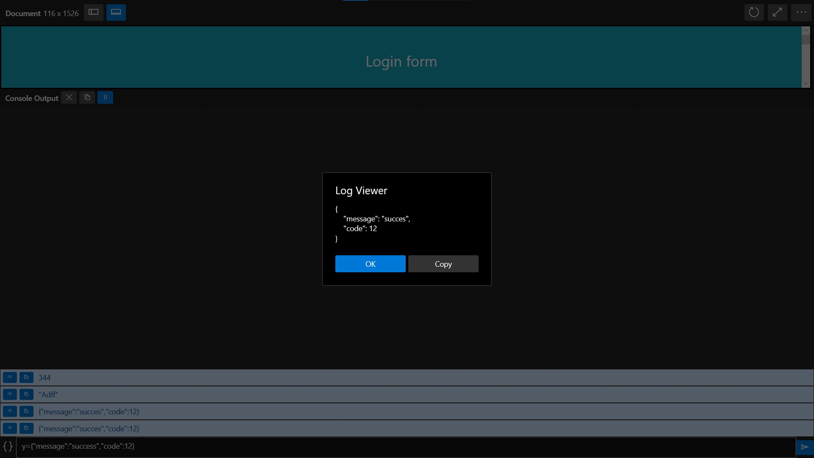This screenshot has height=458, width=814.
Task: Copy all console output using the toolbar icon
Action: click(x=87, y=98)
